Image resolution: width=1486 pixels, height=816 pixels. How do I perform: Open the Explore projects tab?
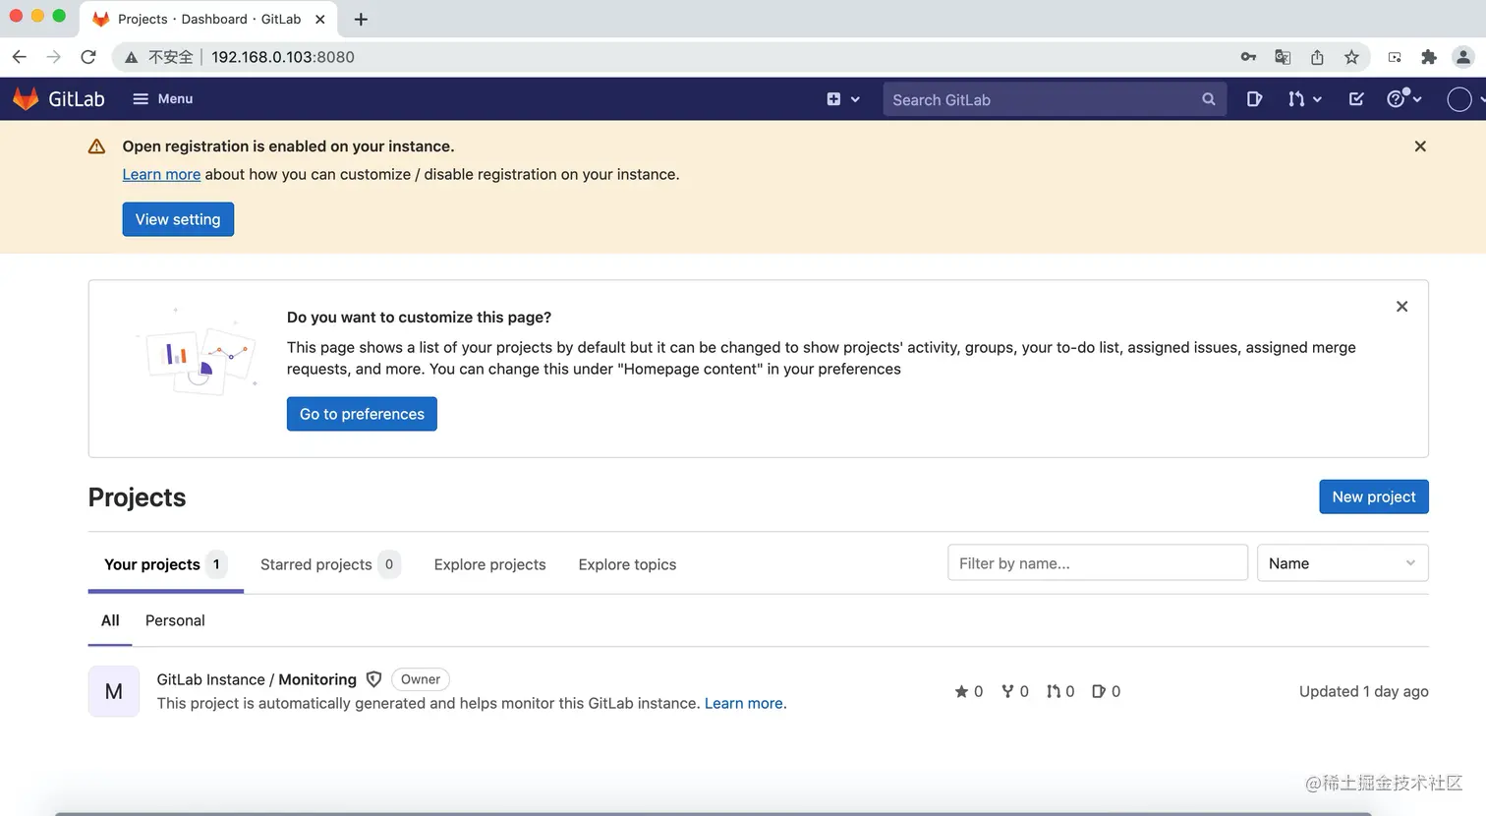(x=489, y=564)
